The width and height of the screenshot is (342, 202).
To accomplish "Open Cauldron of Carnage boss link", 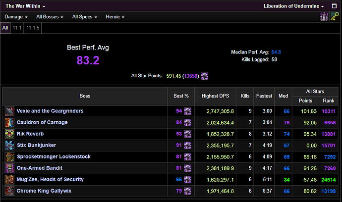I will [x=42, y=122].
